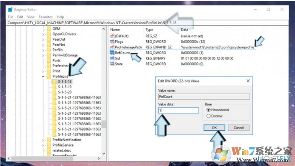Click the OpenGLDrivers folder icon
Viewport: 295px width, 166px height.
[49, 34]
